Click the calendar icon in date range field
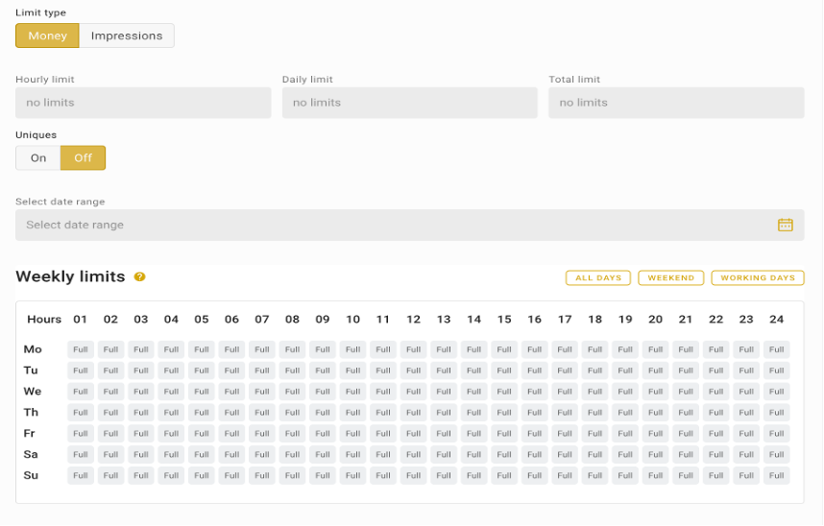Image resolution: width=824 pixels, height=526 pixels. point(785,225)
